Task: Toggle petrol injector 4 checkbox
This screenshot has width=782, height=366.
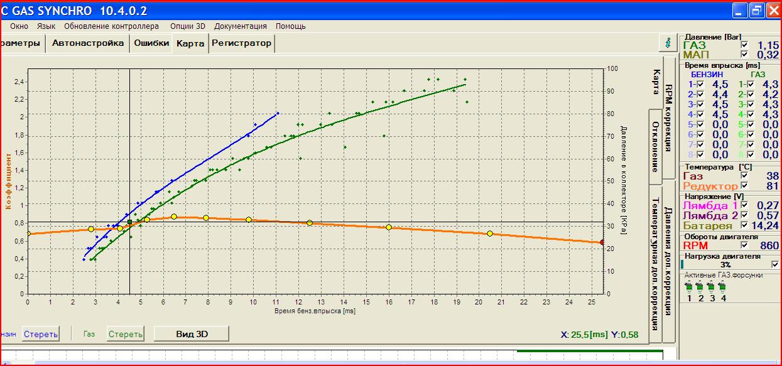Action: pyautogui.click(x=700, y=114)
